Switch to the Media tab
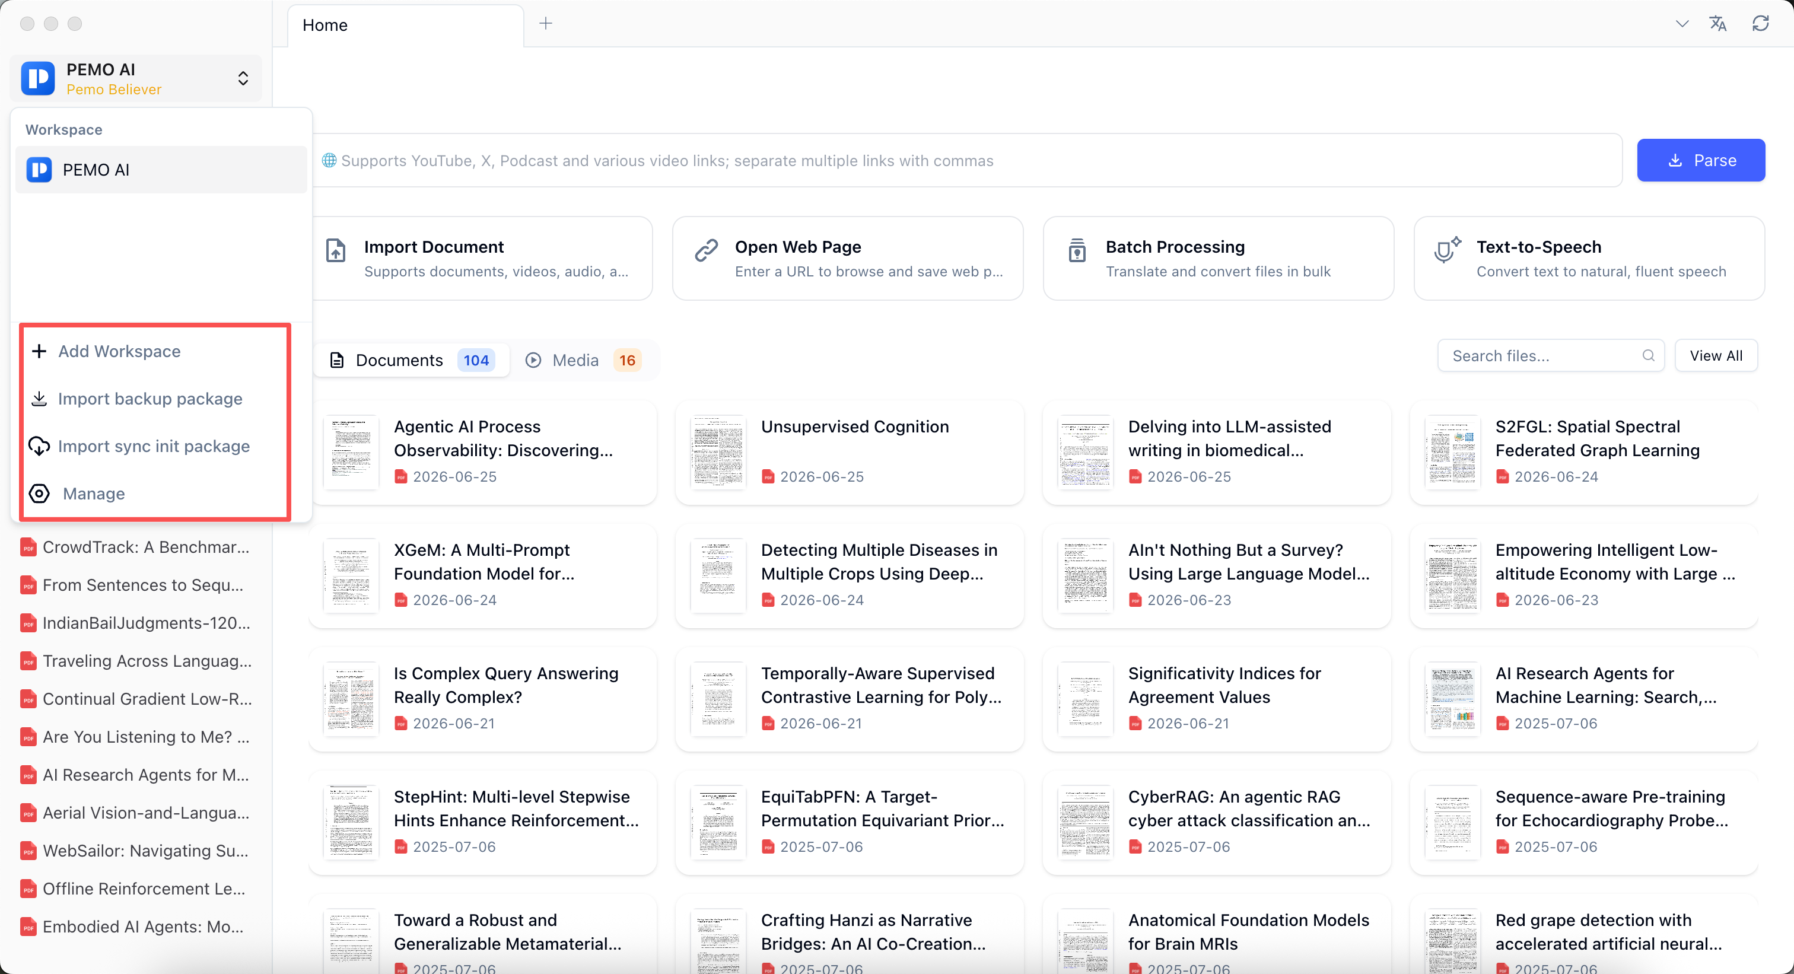 tap(584, 360)
